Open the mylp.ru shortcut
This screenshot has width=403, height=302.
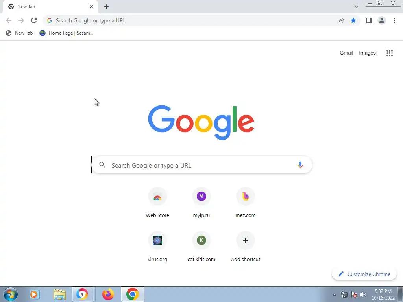pyautogui.click(x=201, y=203)
